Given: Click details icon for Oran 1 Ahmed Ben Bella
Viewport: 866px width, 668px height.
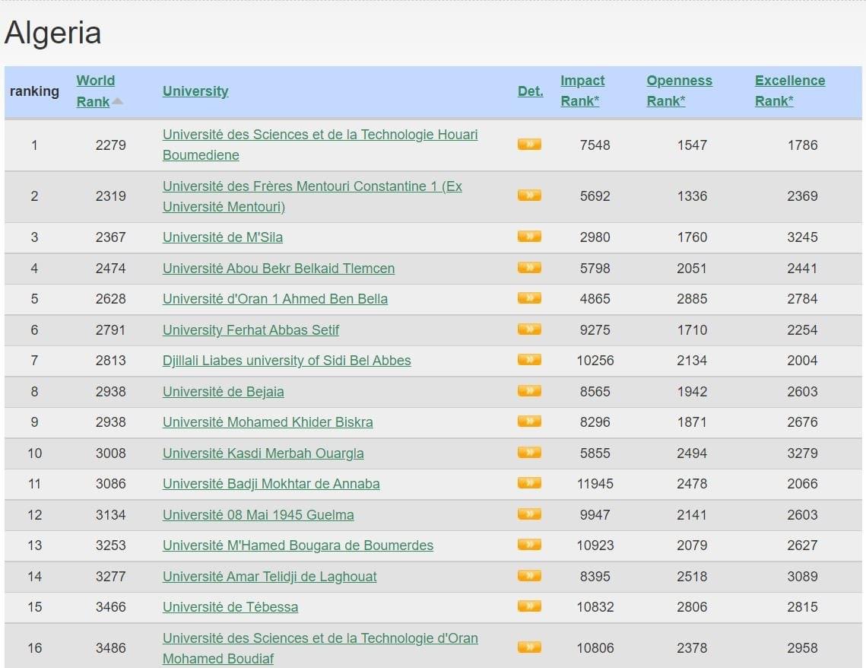Looking at the screenshot, I should (x=529, y=298).
